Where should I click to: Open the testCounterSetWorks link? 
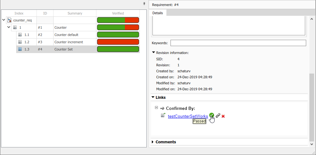click(188, 116)
